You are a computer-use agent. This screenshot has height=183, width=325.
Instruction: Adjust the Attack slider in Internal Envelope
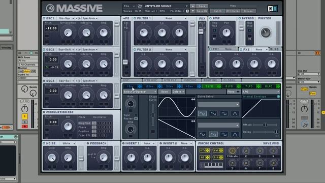[265, 125]
